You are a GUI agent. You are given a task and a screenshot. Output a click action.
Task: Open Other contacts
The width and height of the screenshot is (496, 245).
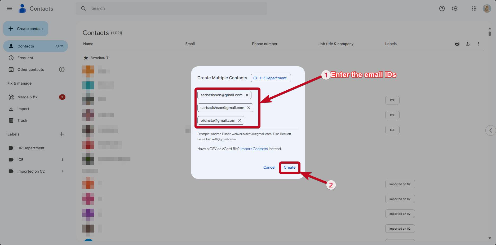pyautogui.click(x=30, y=69)
